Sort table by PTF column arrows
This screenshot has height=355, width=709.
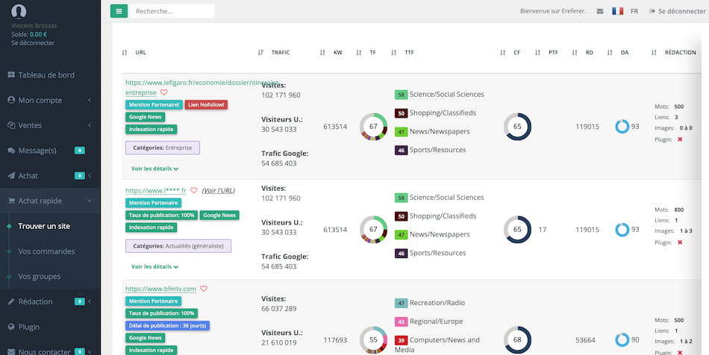coord(537,52)
